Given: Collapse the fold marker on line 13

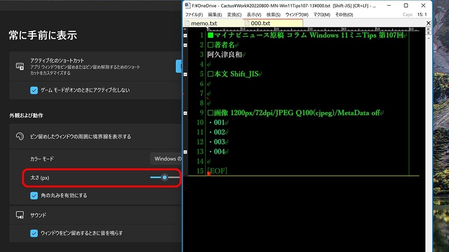Looking at the screenshot, I should coord(185,152).
